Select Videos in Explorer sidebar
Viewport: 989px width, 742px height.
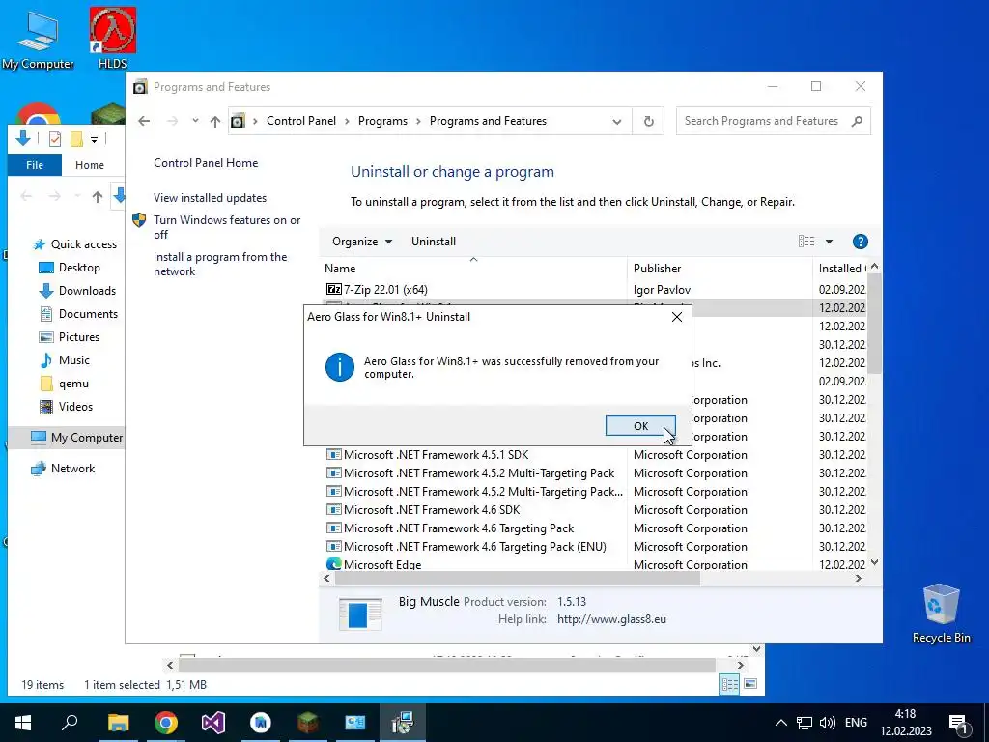(66, 407)
